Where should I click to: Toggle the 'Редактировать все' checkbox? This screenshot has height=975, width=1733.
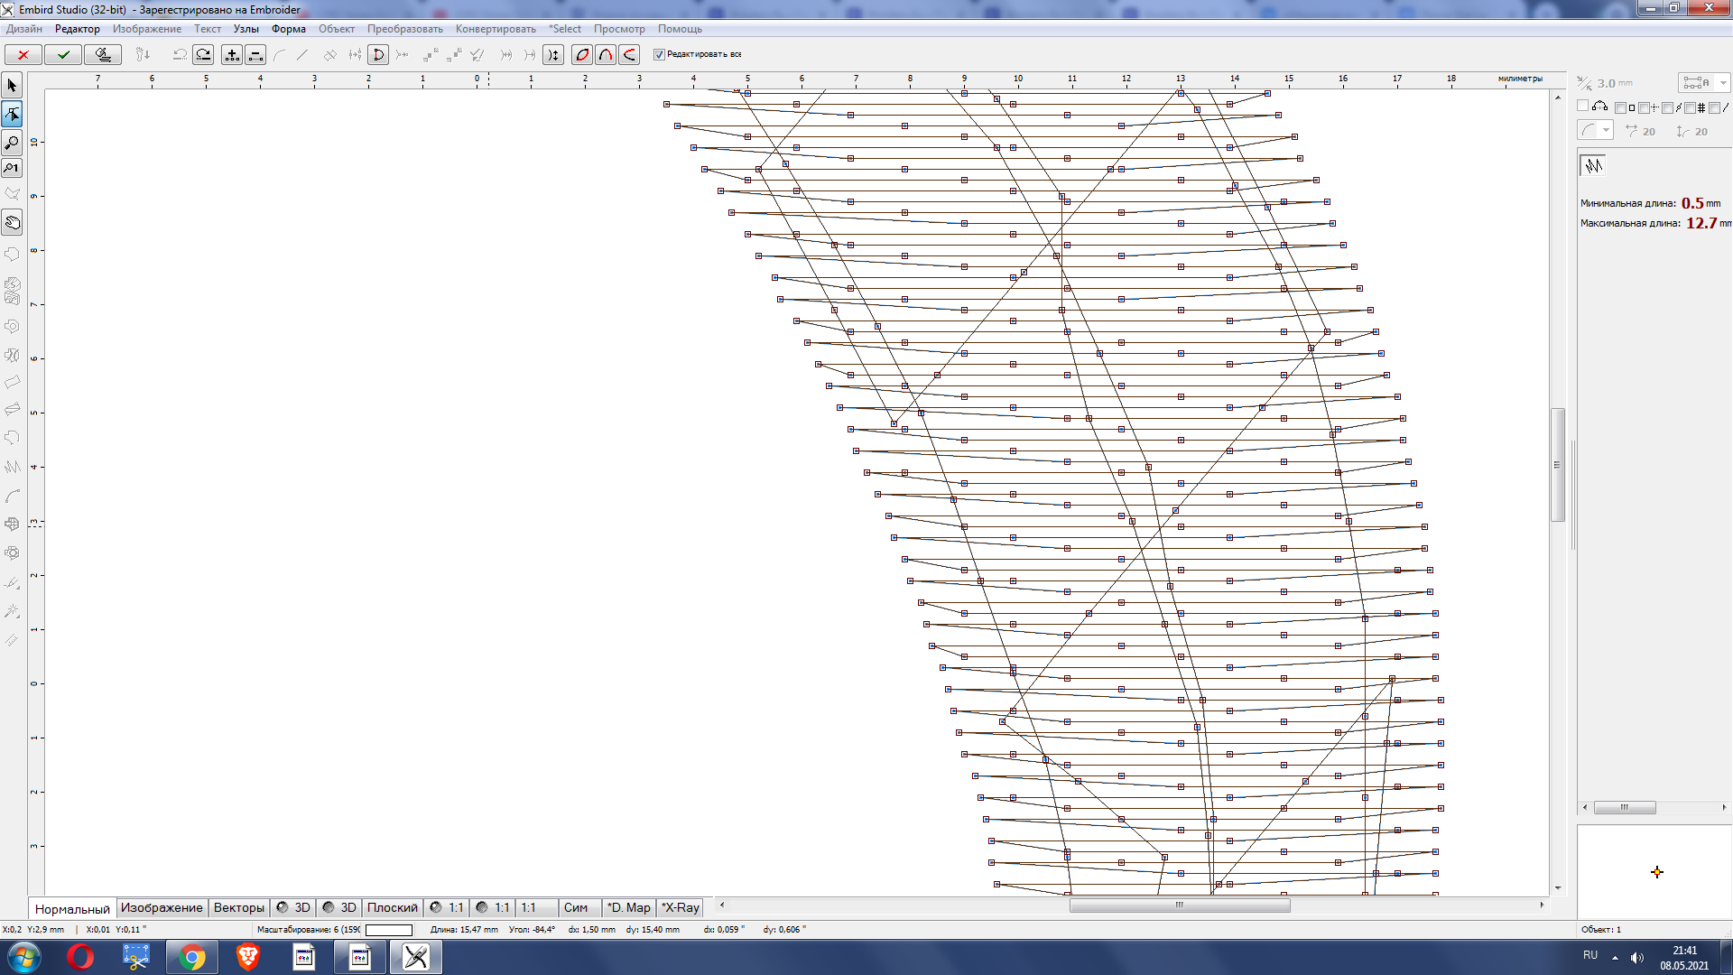[x=659, y=55]
